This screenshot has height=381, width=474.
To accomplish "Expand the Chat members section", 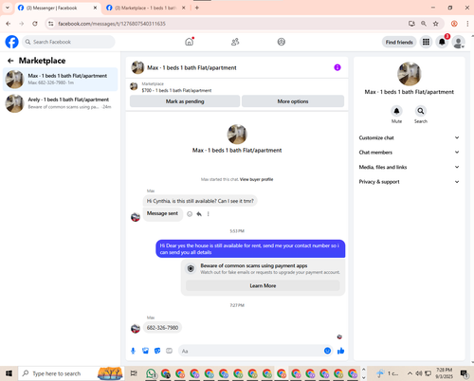I will pos(409,153).
